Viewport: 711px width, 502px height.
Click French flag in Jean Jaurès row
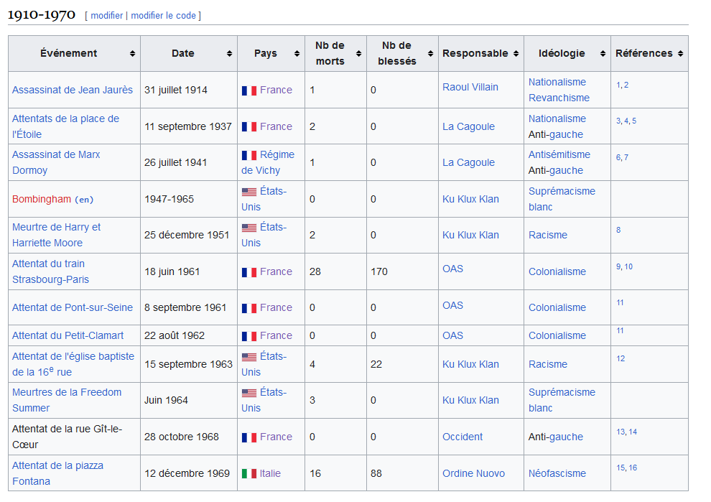point(249,90)
